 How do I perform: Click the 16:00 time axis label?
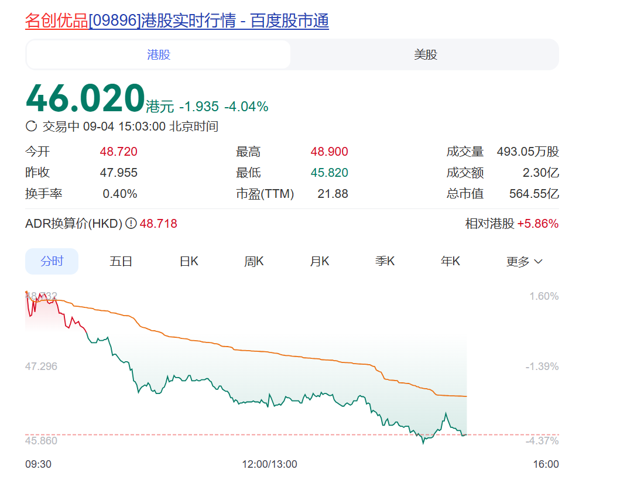(546, 464)
